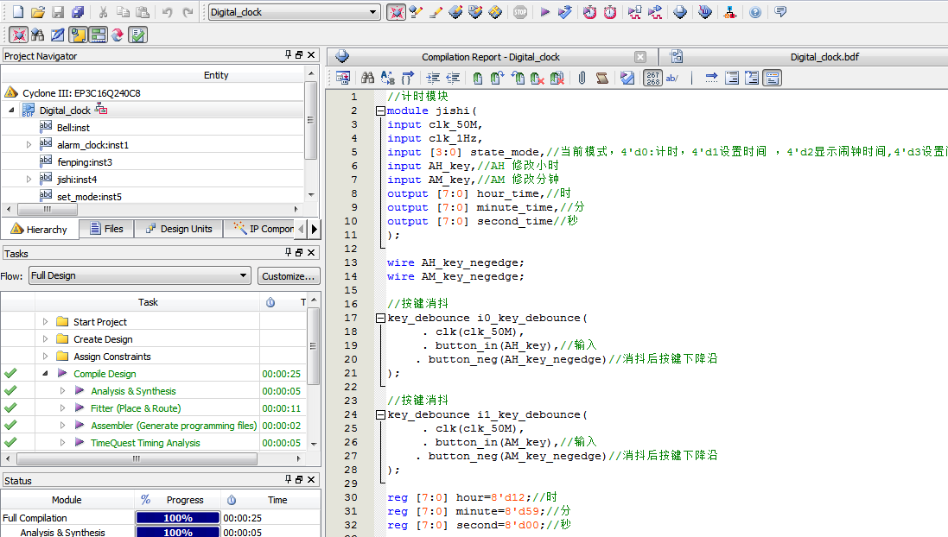Expand the Analysis & Synthesis task

coord(62,391)
